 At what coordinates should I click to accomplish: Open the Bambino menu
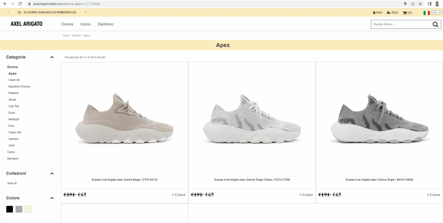coord(106,24)
